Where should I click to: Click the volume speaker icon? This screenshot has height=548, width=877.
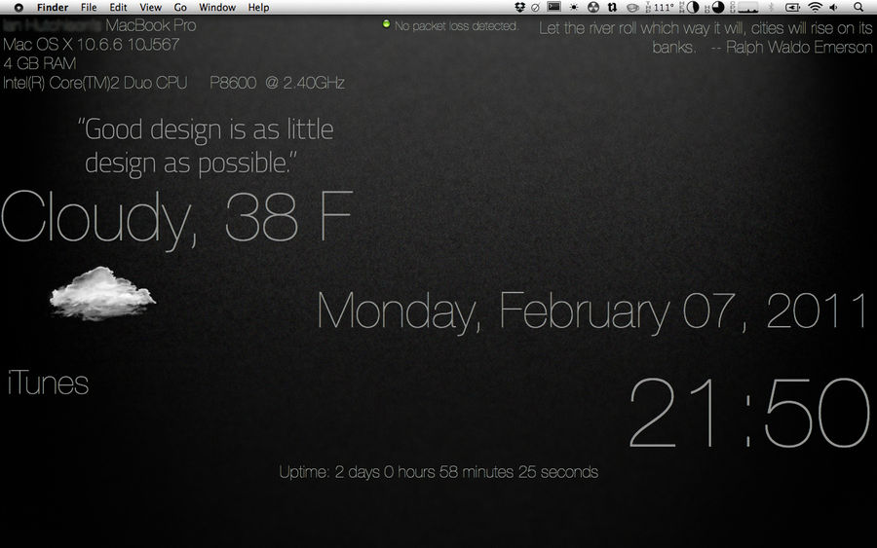[833, 7]
